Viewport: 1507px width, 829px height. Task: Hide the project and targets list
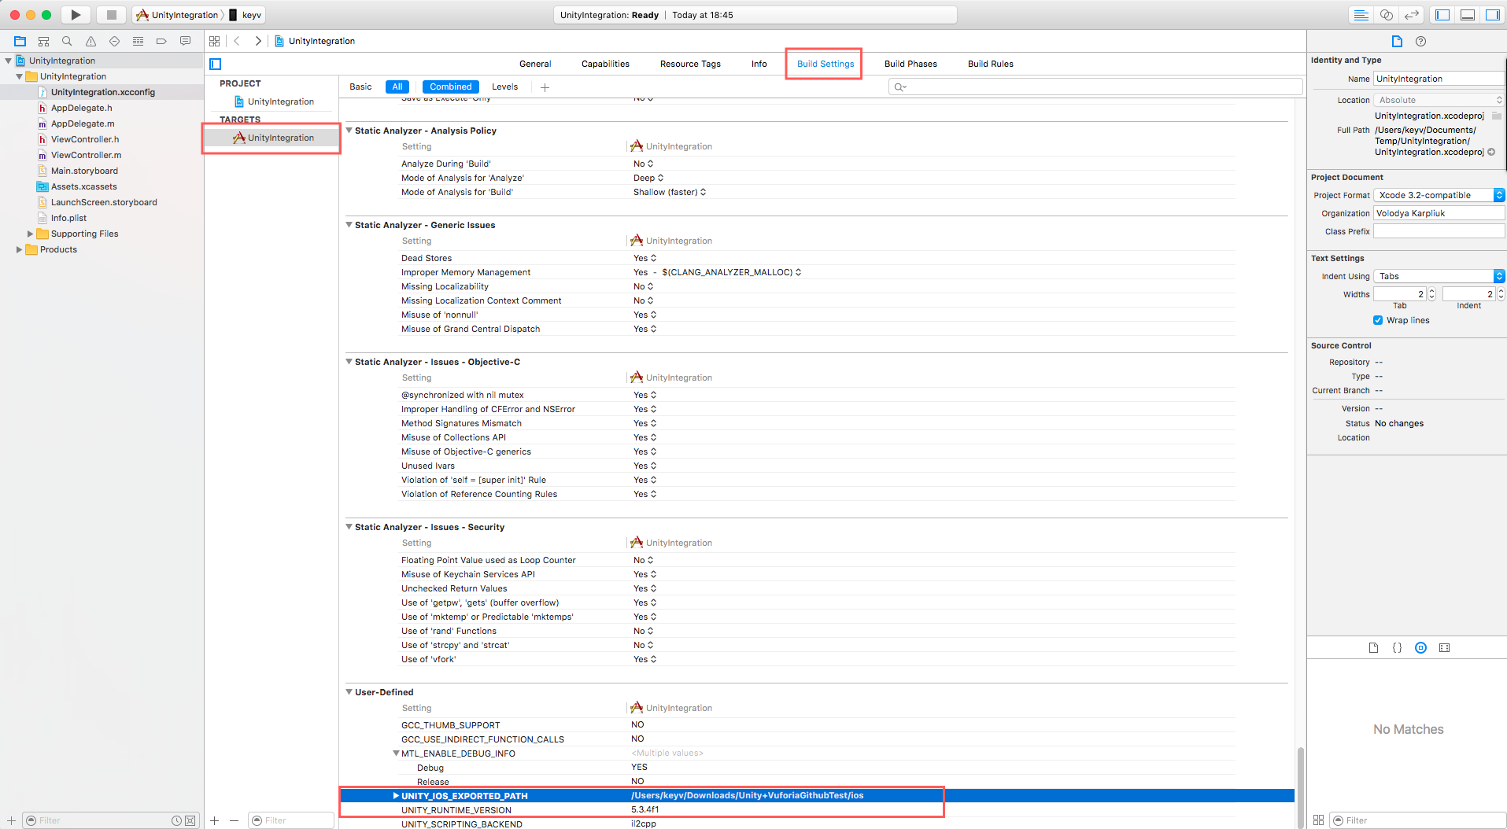pyautogui.click(x=216, y=64)
